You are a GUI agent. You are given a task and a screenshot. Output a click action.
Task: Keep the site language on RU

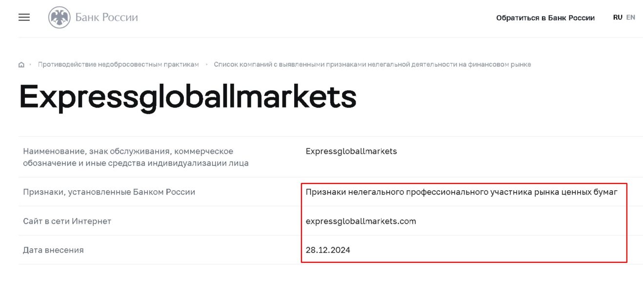(x=617, y=17)
